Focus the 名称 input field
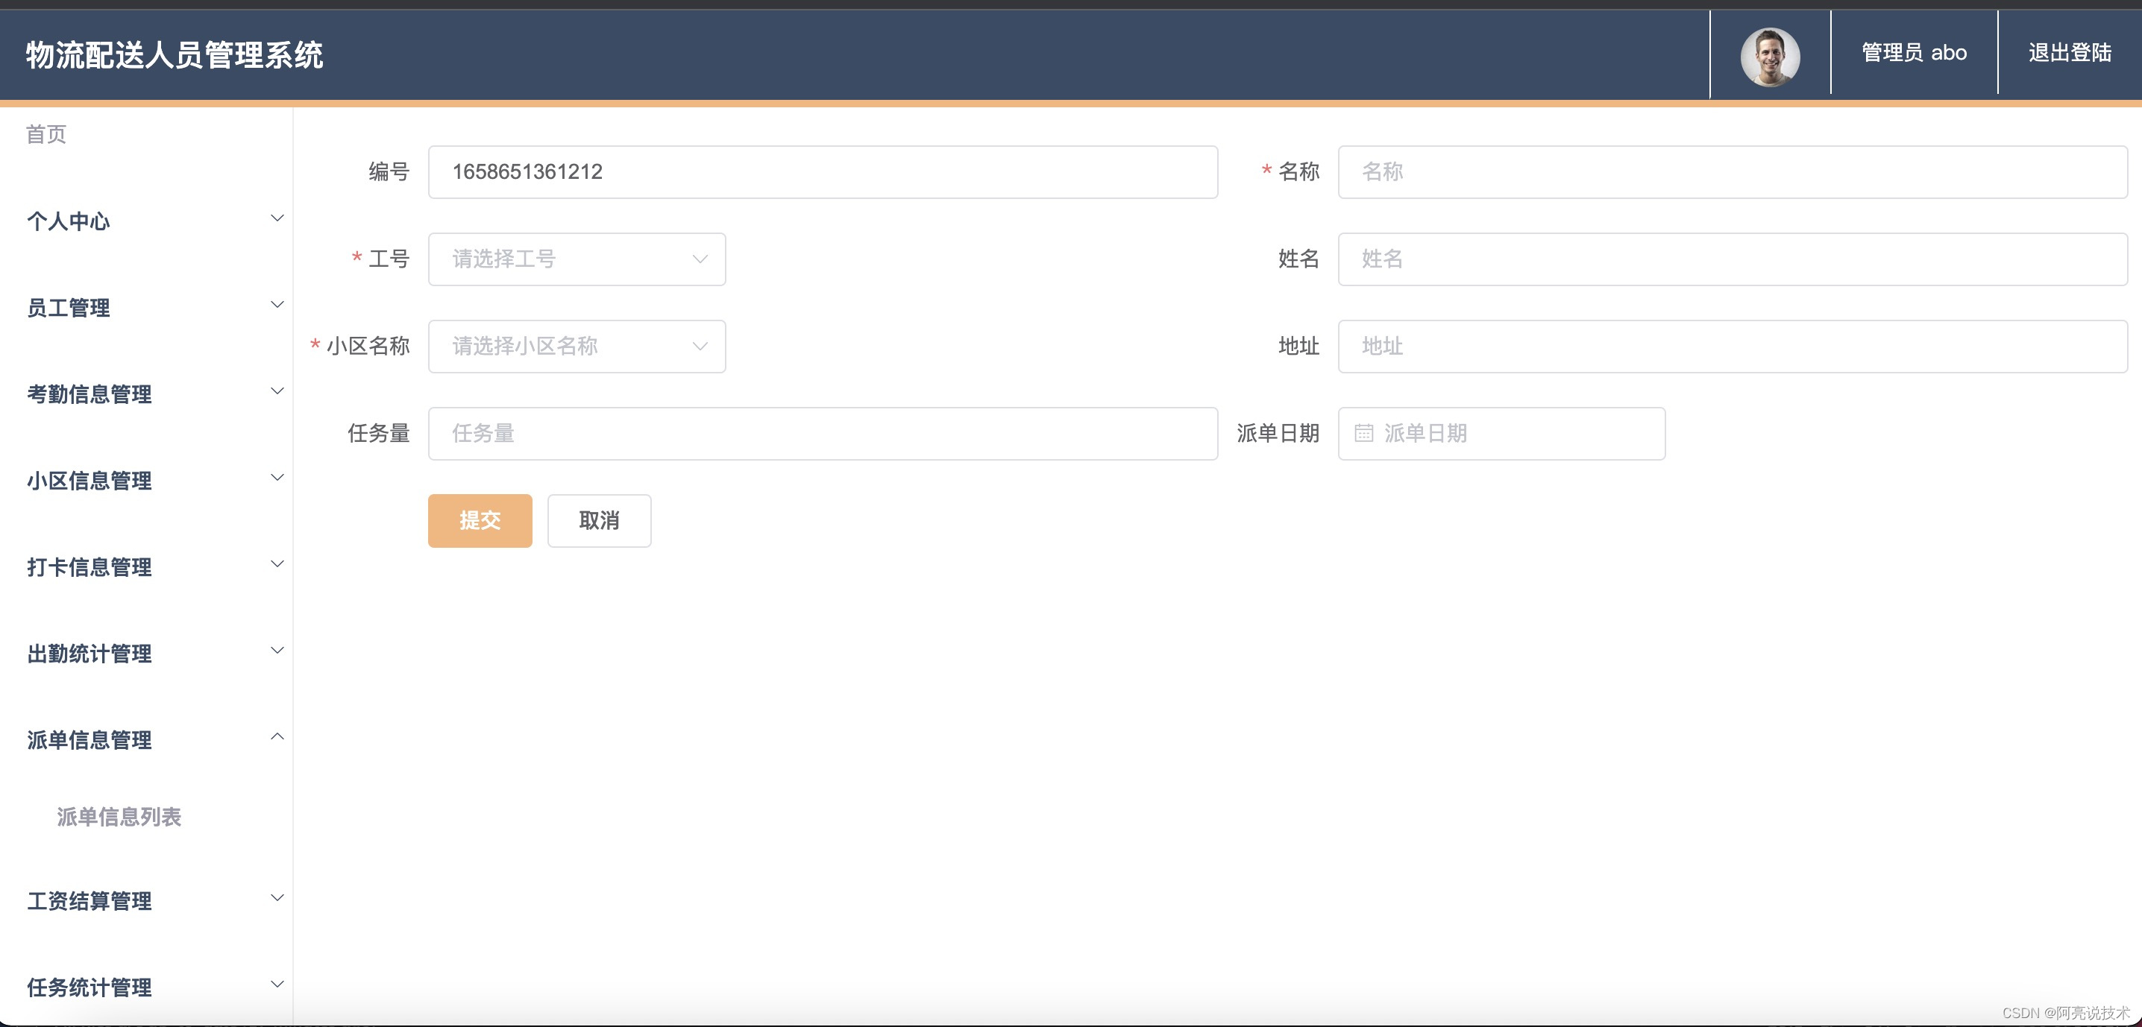The image size is (2142, 1027). click(1733, 172)
